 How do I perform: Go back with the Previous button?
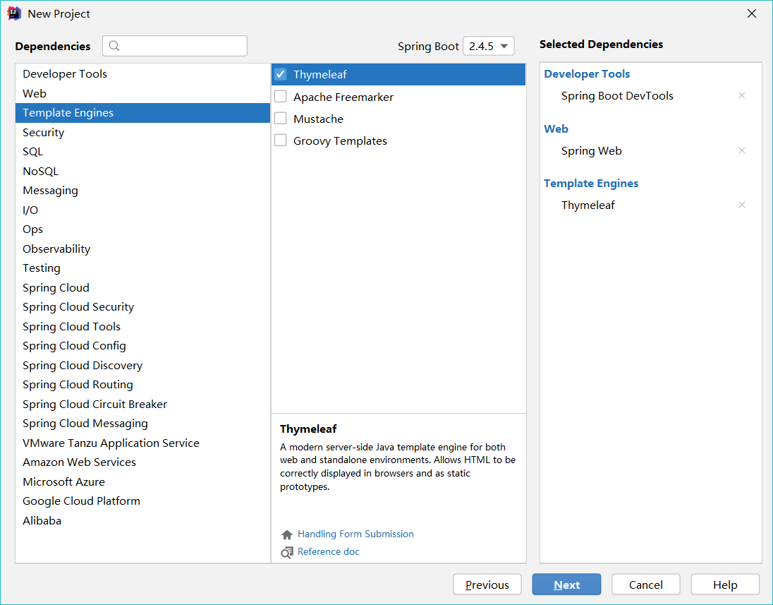click(487, 585)
